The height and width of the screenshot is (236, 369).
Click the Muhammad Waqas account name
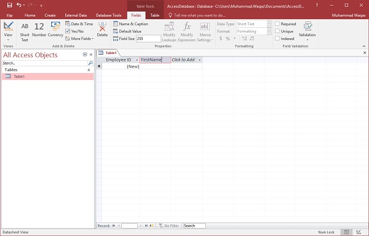pos(349,15)
